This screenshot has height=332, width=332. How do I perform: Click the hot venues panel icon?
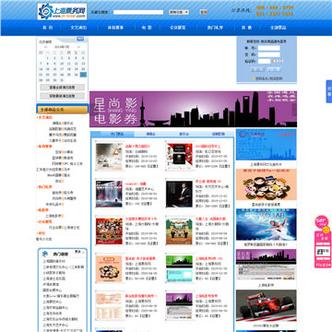click(45, 254)
